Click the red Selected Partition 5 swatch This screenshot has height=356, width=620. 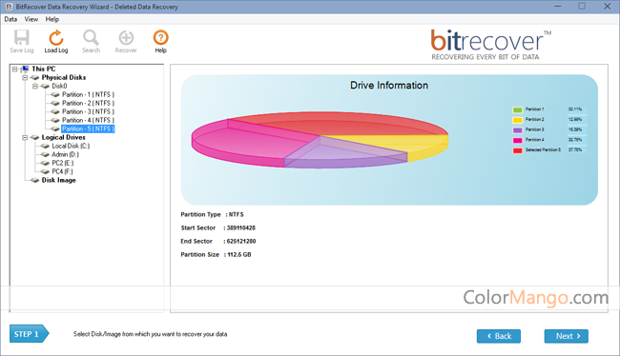click(517, 150)
